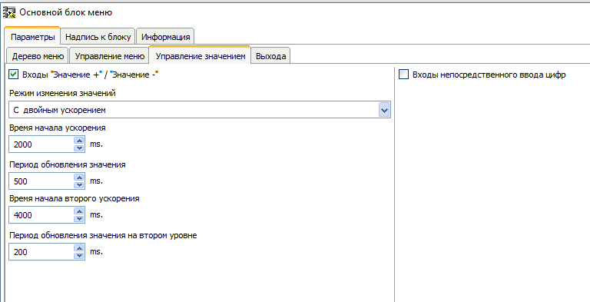Decrease the 500 ms period with down arrow

(x=79, y=184)
